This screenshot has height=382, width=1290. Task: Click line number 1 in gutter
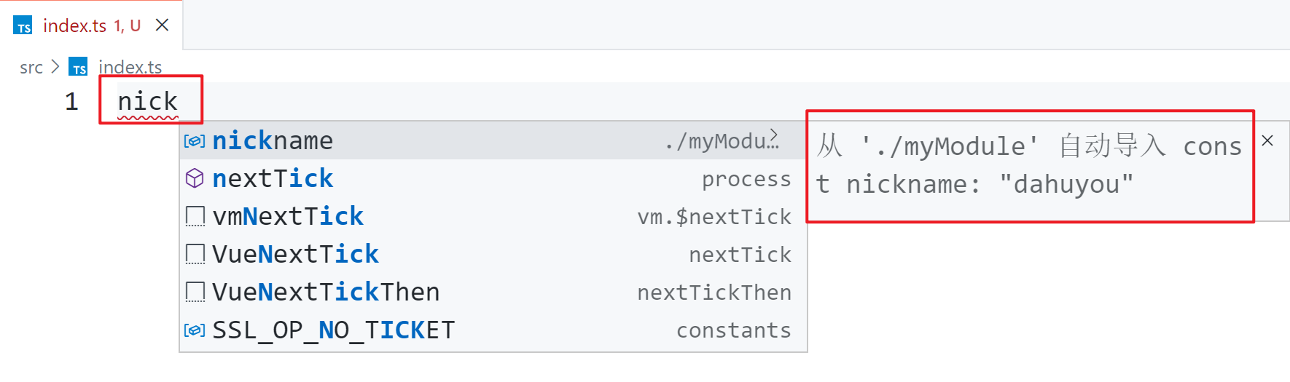coord(71,101)
